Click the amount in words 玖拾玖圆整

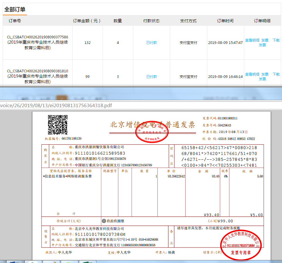click(x=115, y=221)
